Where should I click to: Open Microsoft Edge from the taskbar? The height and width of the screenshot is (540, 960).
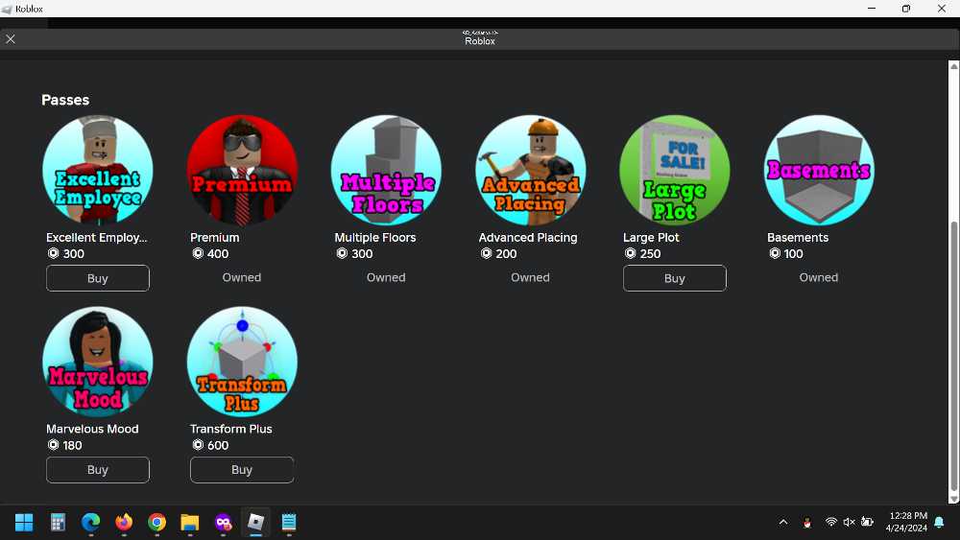click(90, 523)
